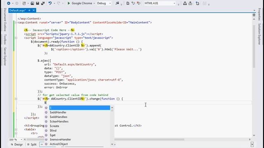Click the Navigate Backward arrow in the toolbar
The width and height of the screenshot is (264, 148).
click(x=9, y=3)
